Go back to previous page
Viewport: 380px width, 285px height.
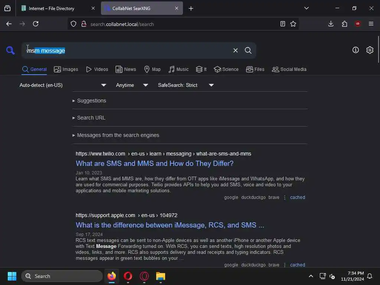click(x=9, y=24)
